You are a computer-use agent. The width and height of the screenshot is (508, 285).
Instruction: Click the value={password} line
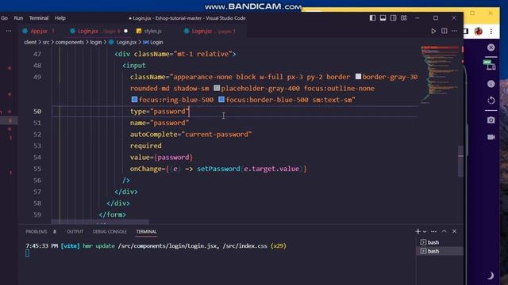161,158
